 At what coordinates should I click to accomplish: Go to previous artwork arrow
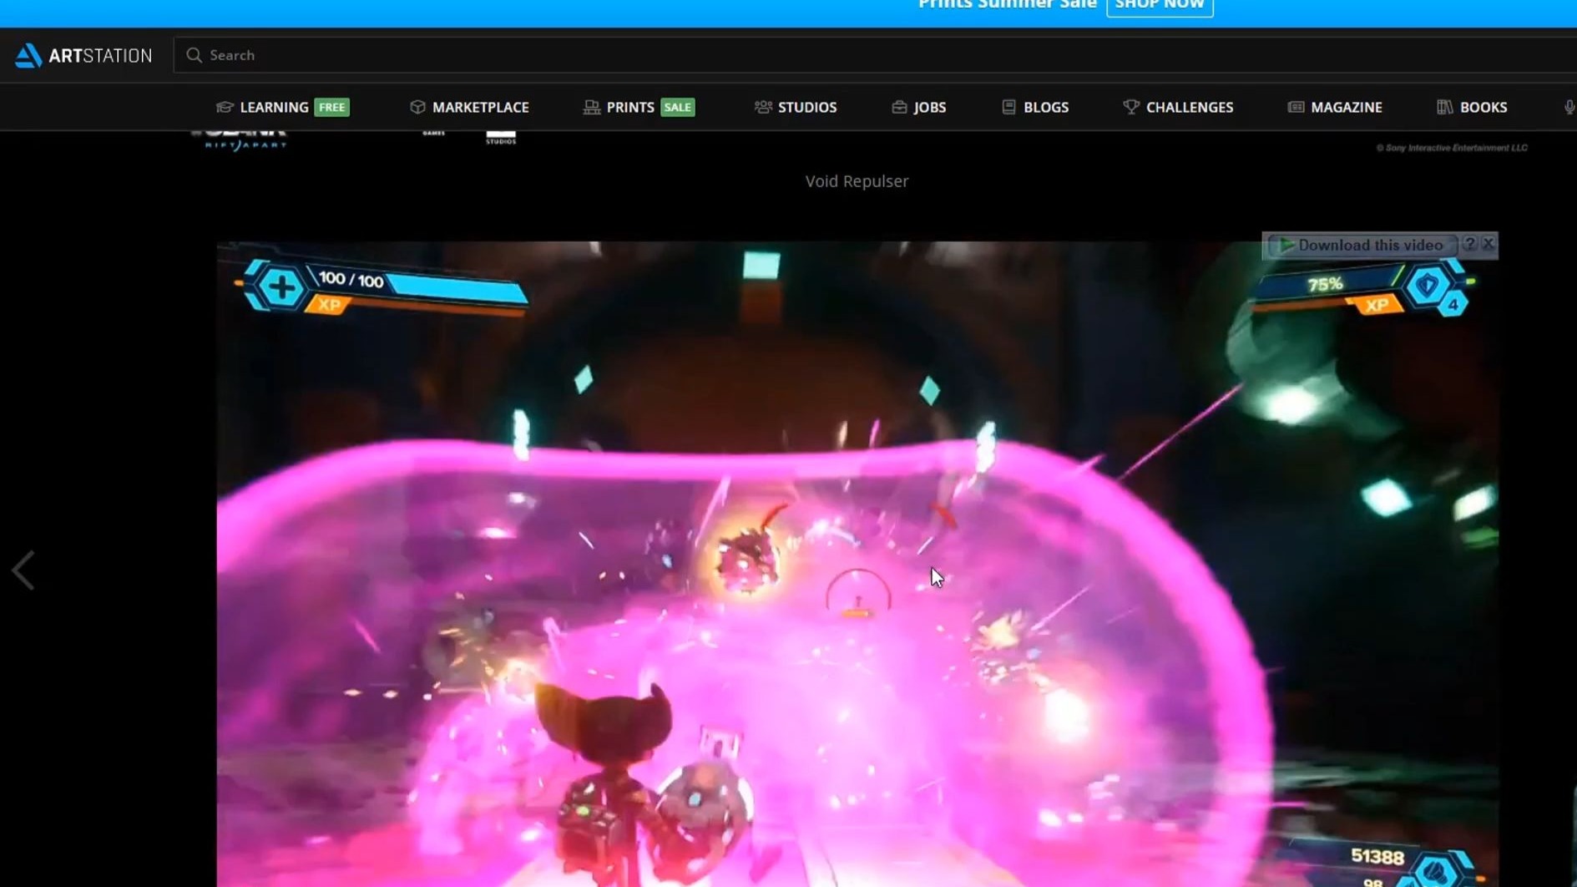coord(23,570)
